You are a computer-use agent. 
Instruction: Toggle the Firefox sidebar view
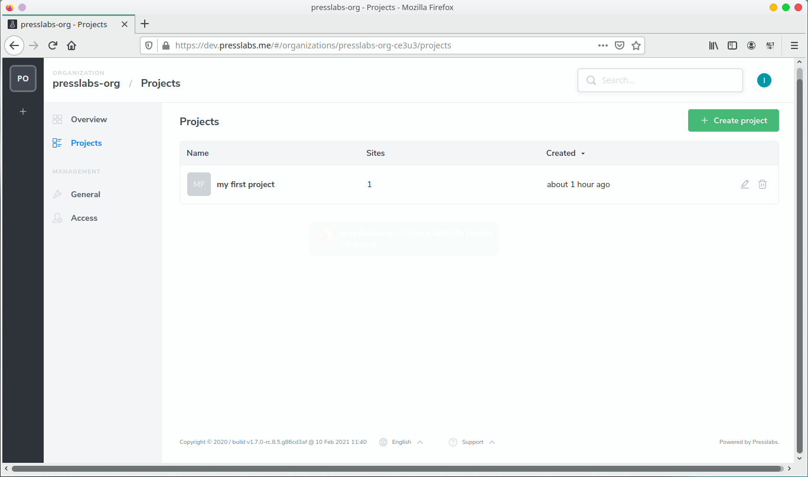(732, 45)
